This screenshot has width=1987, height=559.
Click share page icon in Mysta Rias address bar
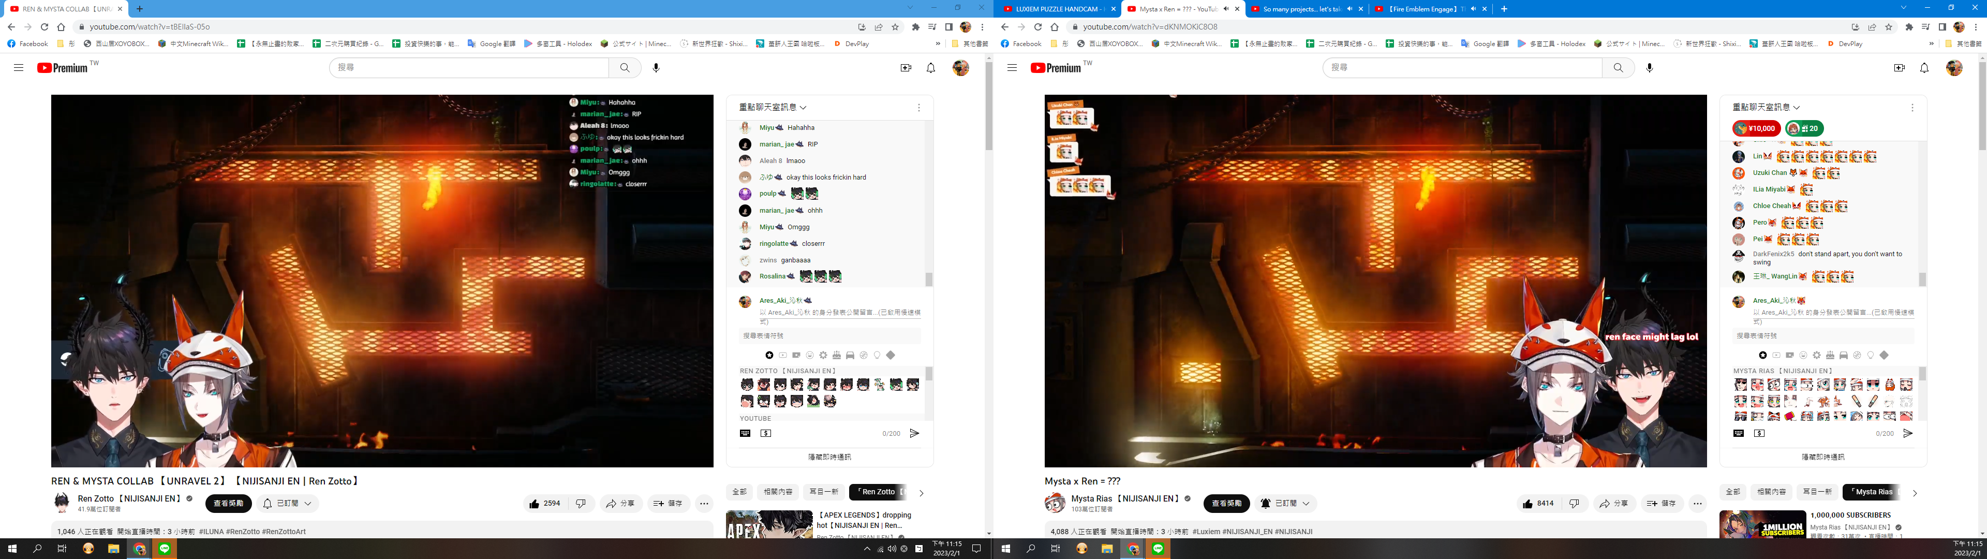[1872, 27]
